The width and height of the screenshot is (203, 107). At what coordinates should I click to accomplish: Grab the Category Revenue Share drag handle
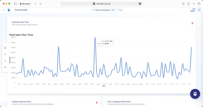(x=10, y=103)
